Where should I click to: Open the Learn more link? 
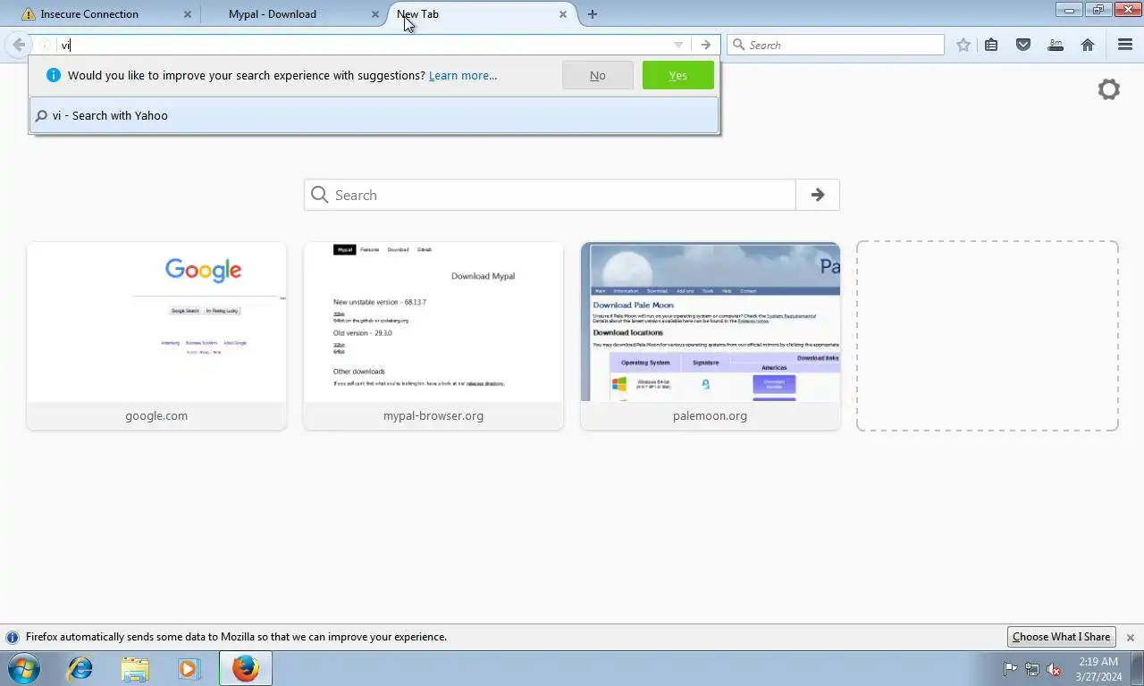click(x=463, y=76)
